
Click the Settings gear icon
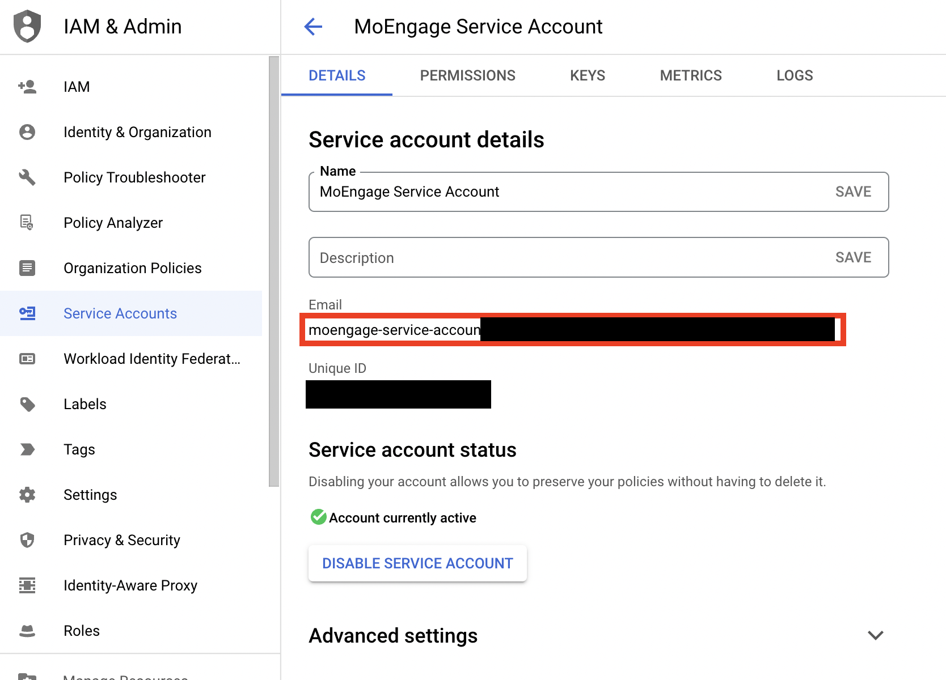point(27,495)
